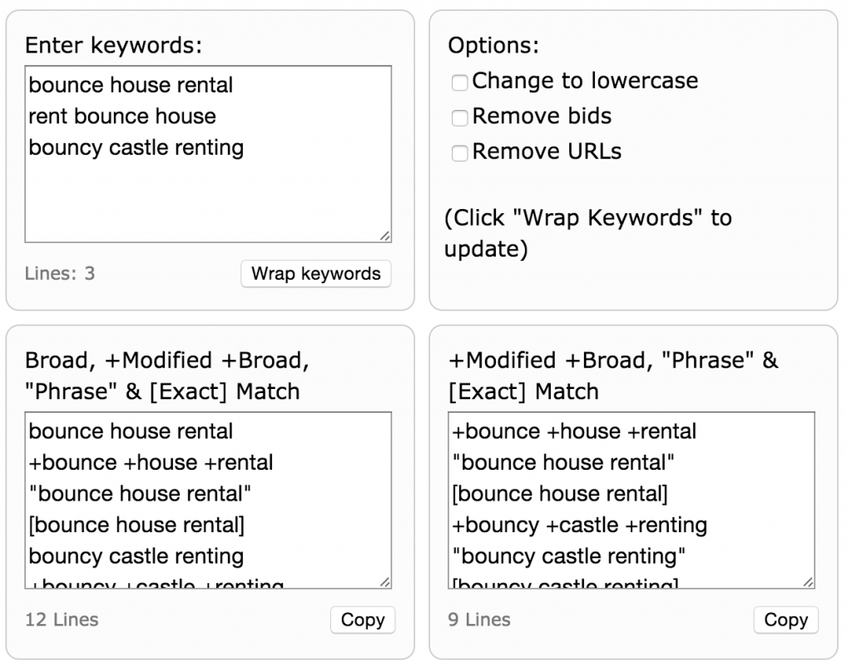Click the resize grip on the left output box
Screen dimensions: 852x668
(386, 583)
